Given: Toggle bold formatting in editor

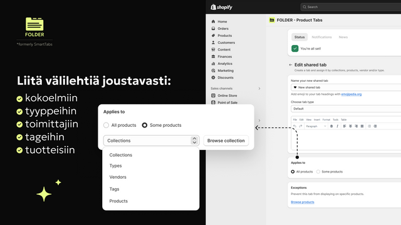Looking at the screenshot, I should (331, 126).
